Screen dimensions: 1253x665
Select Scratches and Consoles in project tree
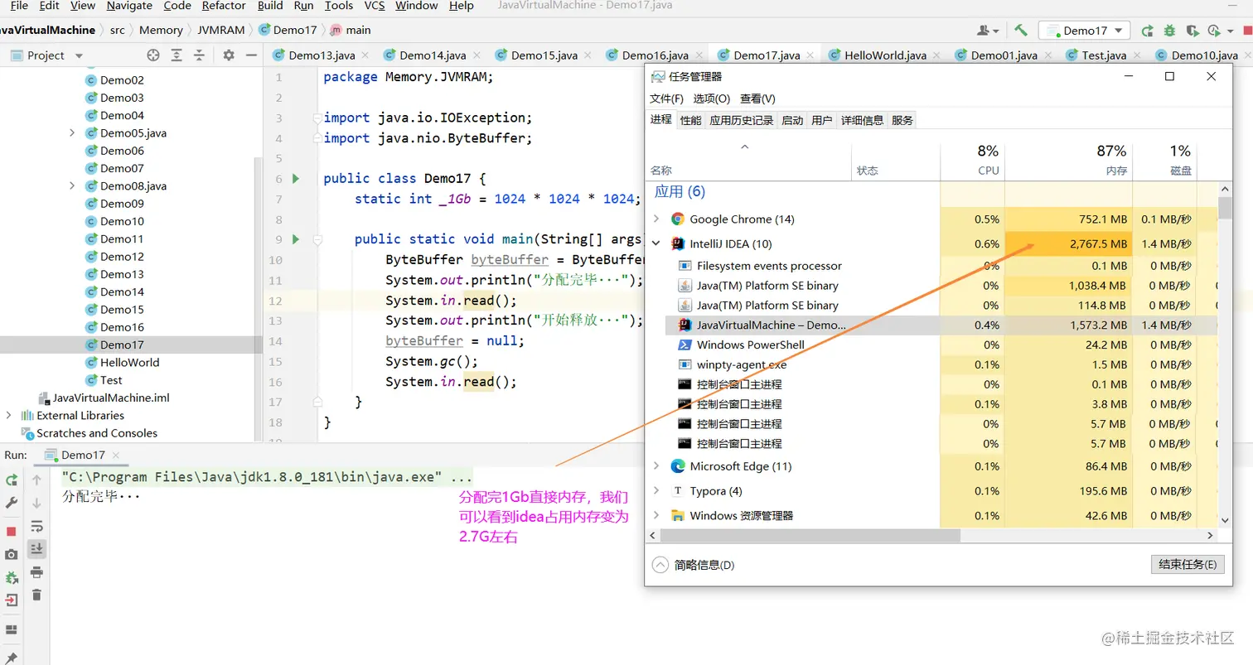(x=97, y=433)
